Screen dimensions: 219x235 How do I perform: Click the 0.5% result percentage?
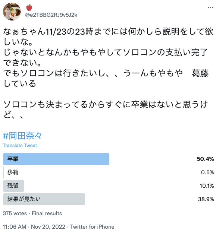point(207,172)
